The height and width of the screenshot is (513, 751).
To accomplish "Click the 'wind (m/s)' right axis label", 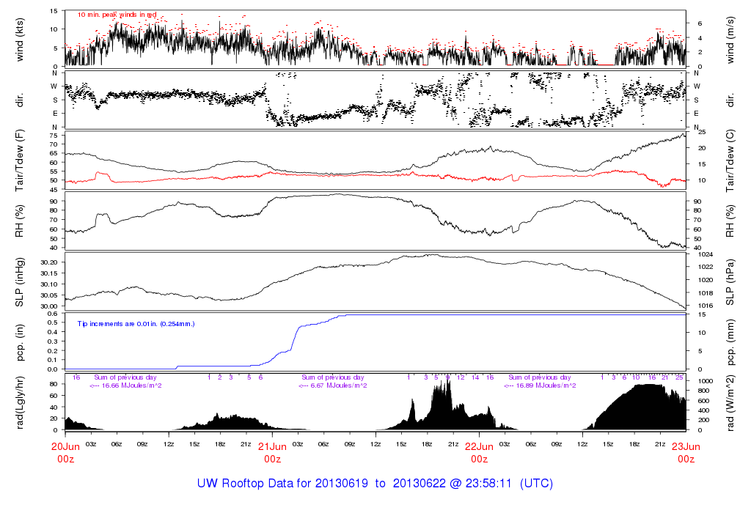I will pyautogui.click(x=730, y=38).
